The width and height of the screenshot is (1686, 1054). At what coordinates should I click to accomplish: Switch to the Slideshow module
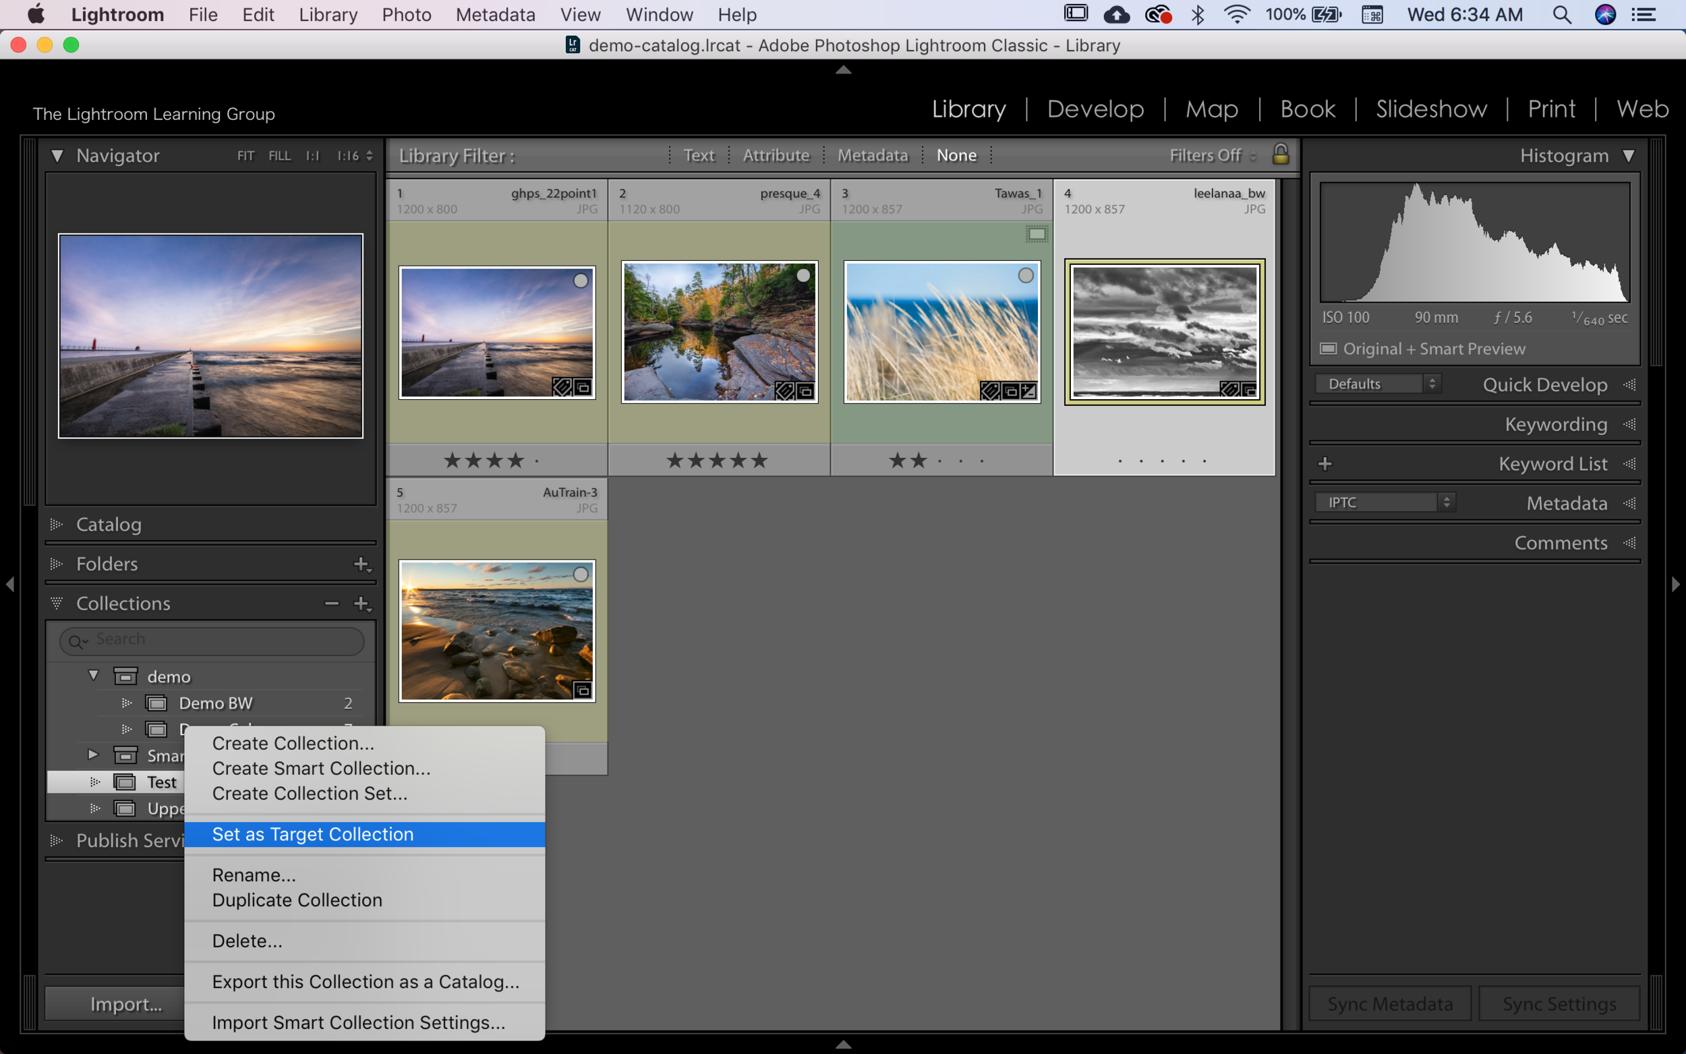pyautogui.click(x=1431, y=109)
